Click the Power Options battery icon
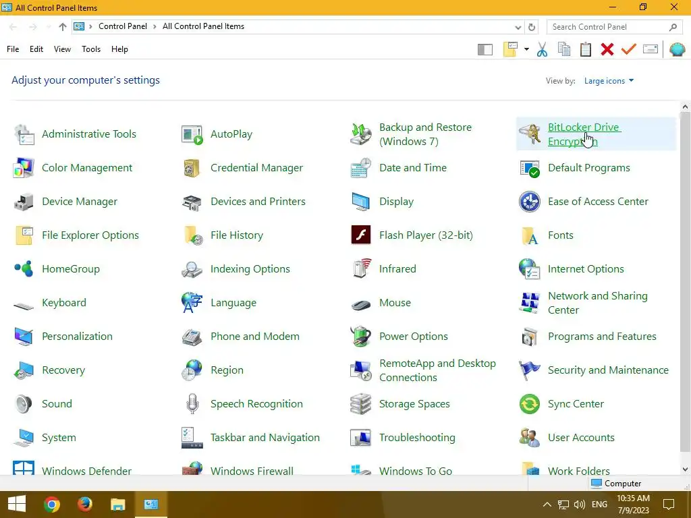The image size is (691, 518). [361, 337]
